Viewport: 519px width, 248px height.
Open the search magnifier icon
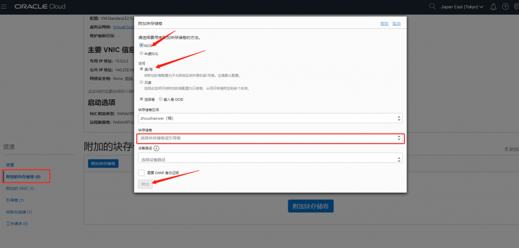coord(432,6)
